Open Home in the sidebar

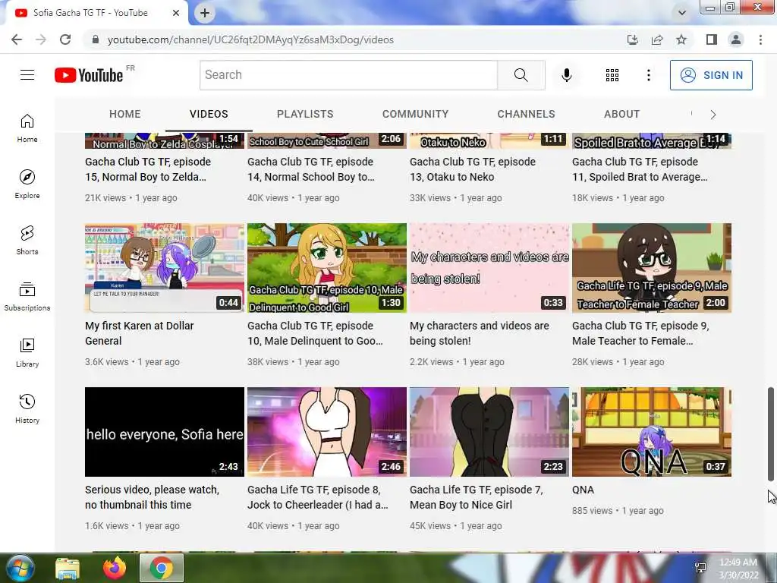click(x=27, y=128)
